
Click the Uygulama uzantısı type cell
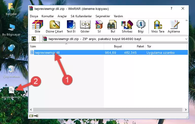[x=161, y=52]
